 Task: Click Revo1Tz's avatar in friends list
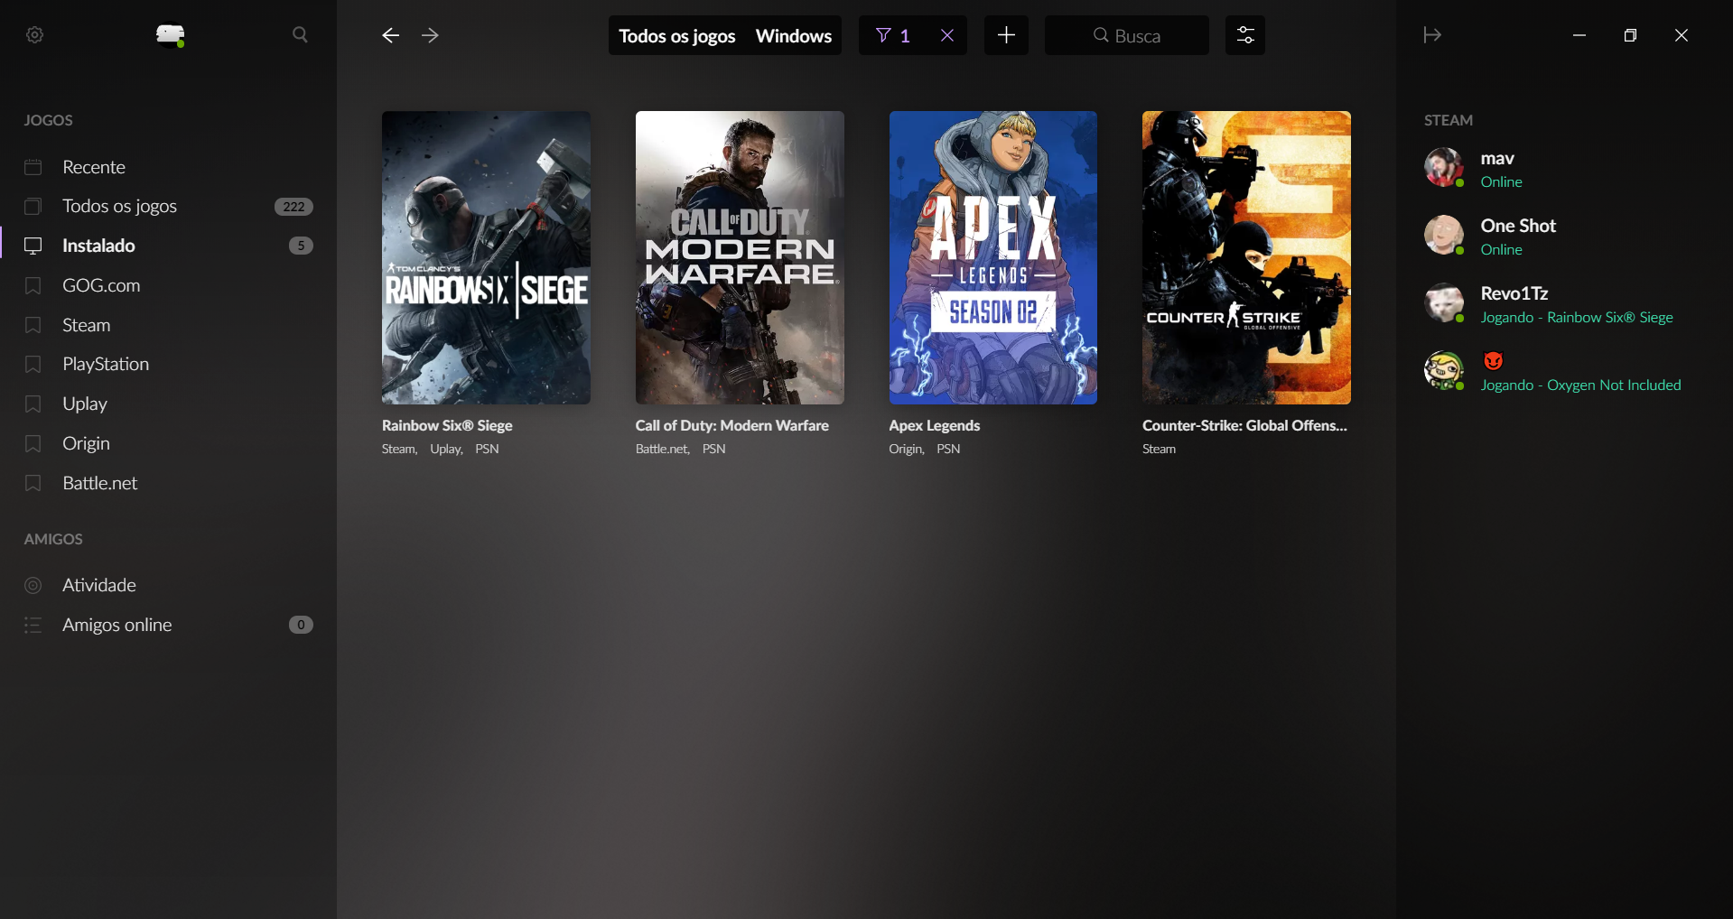[1444, 303]
